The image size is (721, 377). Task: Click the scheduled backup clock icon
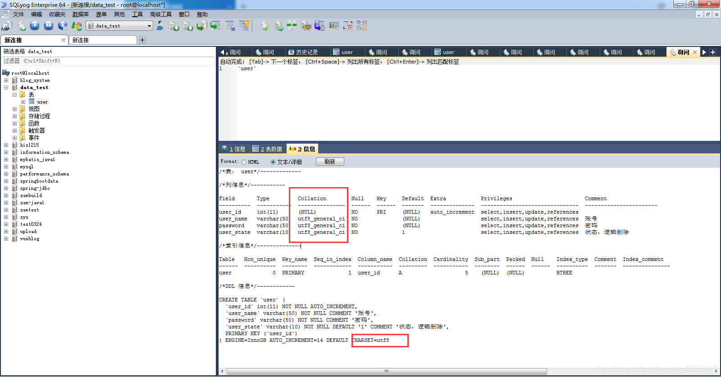point(319,26)
